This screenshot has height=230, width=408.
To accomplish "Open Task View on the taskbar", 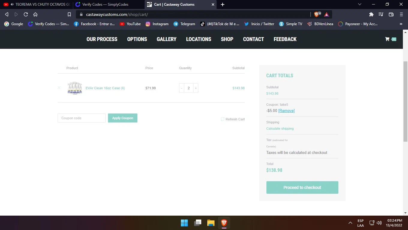I will click(197, 223).
